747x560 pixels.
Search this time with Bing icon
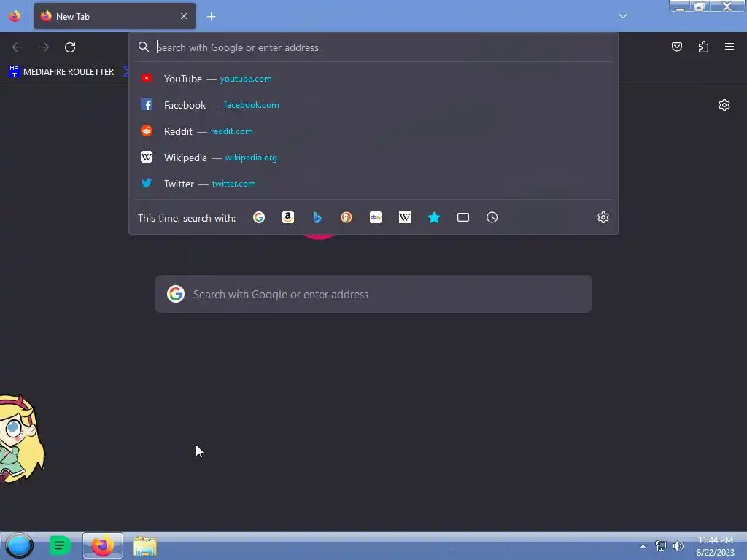(x=317, y=217)
